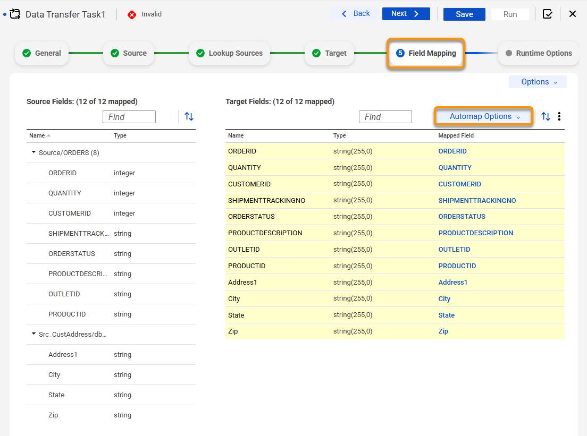Collapse the Source/ORDERS group

[33, 152]
